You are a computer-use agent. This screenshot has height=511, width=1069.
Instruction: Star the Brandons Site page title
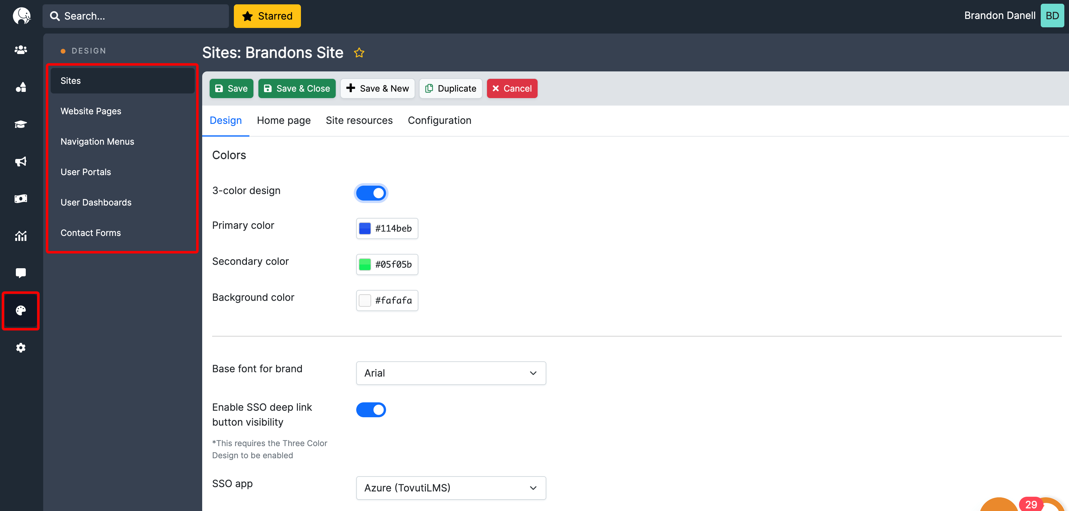click(x=359, y=53)
